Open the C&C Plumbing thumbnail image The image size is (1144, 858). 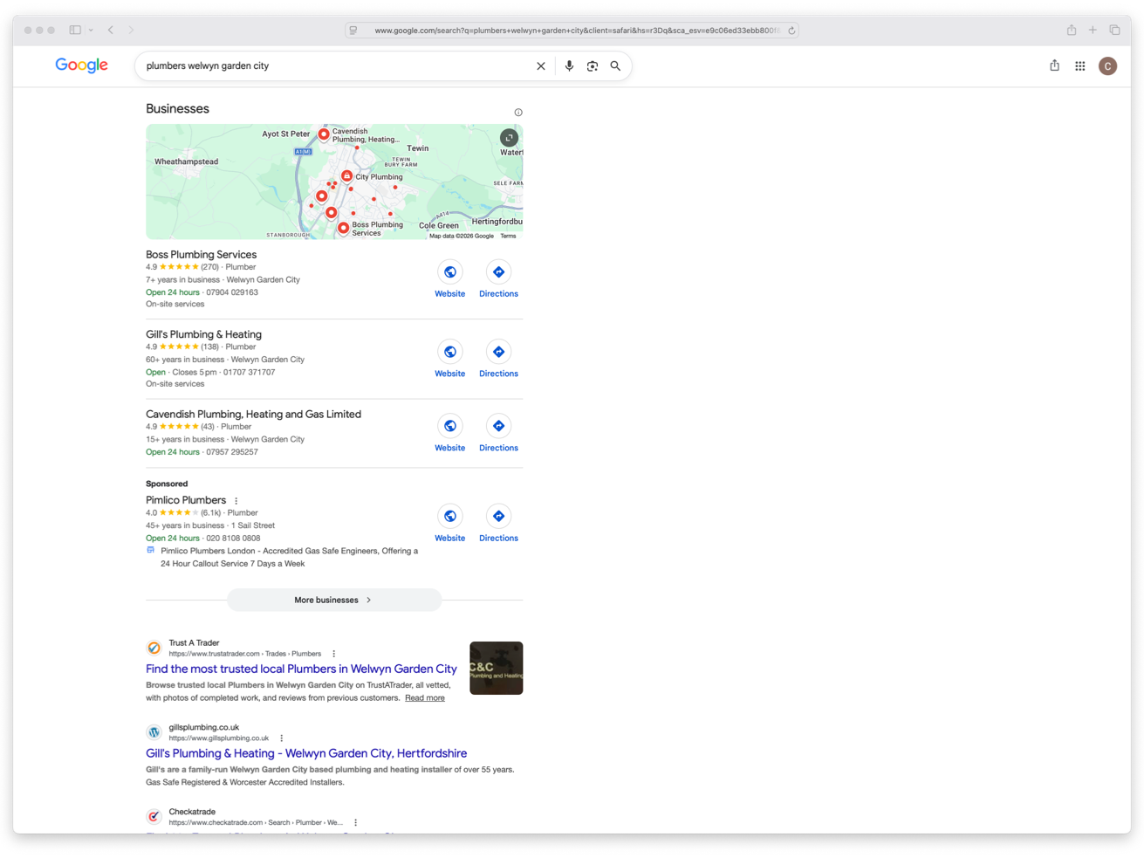(497, 669)
